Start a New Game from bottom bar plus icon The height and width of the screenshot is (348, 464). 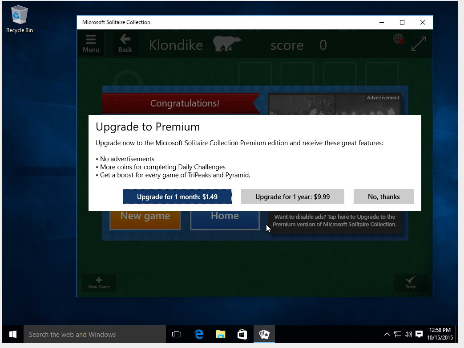(x=99, y=283)
